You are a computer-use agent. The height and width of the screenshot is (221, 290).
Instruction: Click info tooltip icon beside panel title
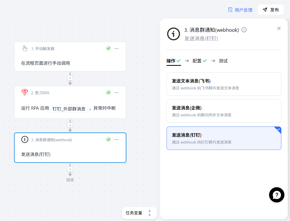tap(244, 30)
